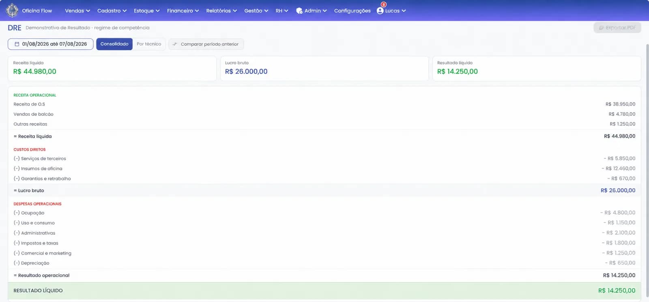Open the Relatórios dropdown menu
The image size is (649, 302).
coord(221,11)
